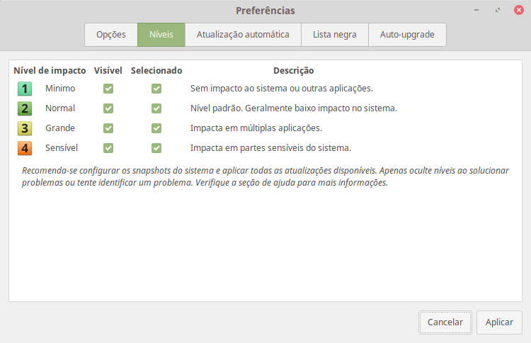Open the Atualização automática tab
The width and height of the screenshot is (531, 343).
pyautogui.click(x=243, y=34)
